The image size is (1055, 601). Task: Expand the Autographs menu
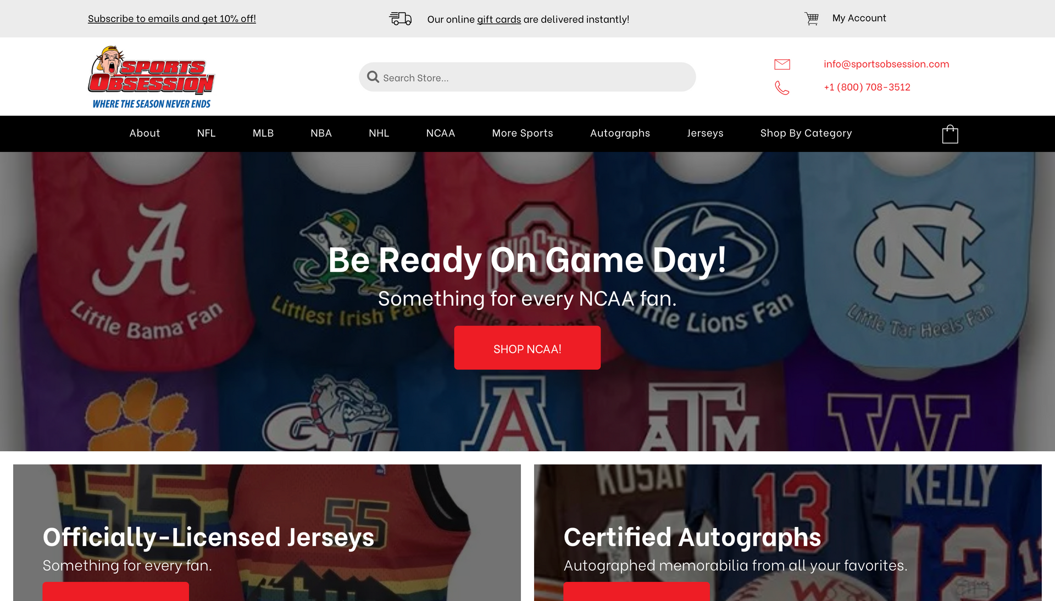619,133
